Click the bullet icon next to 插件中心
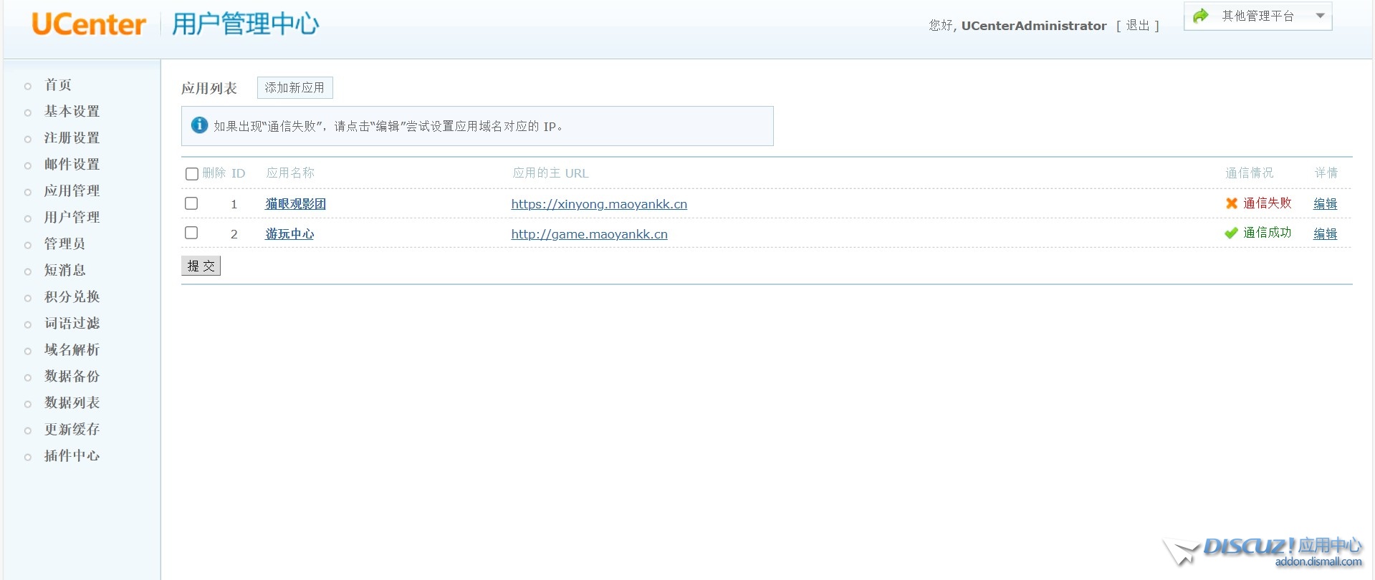Image resolution: width=1375 pixels, height=580 pixels. point(28,457)
